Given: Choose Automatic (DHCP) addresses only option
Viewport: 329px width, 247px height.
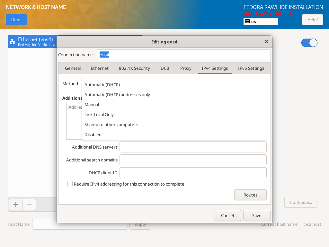Looking at the screenshot, I should pyautogui.click(x=174, y=95).
